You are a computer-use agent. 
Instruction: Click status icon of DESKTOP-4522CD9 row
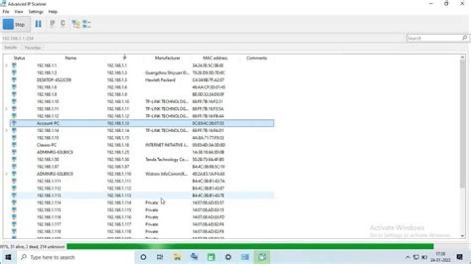(14, 80)
